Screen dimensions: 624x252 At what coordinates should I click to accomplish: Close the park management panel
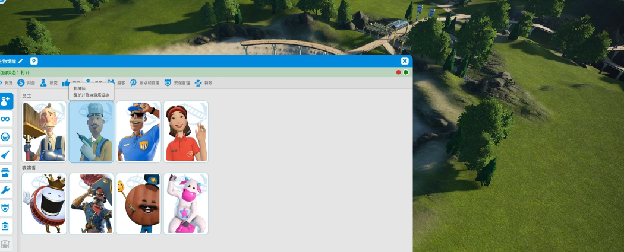click(404, 60)
